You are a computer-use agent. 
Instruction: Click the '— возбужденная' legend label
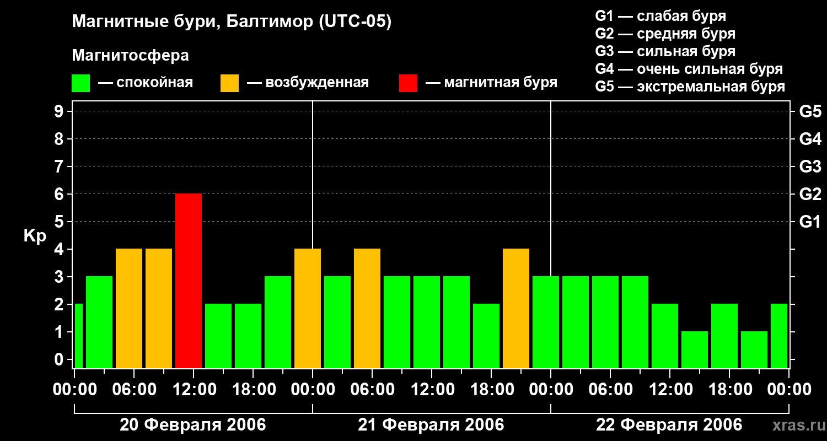coord(308,83)
